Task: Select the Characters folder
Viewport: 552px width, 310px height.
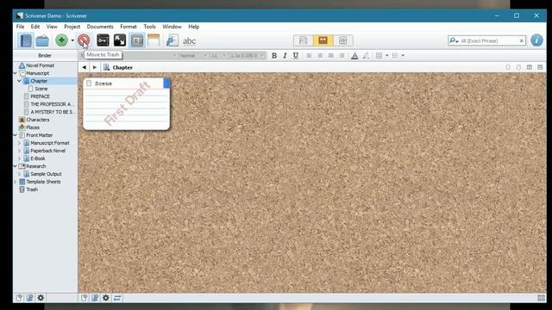Action: 38,120
